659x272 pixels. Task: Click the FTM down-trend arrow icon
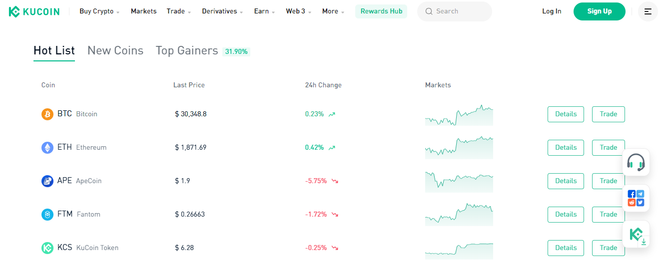(335, 215)
